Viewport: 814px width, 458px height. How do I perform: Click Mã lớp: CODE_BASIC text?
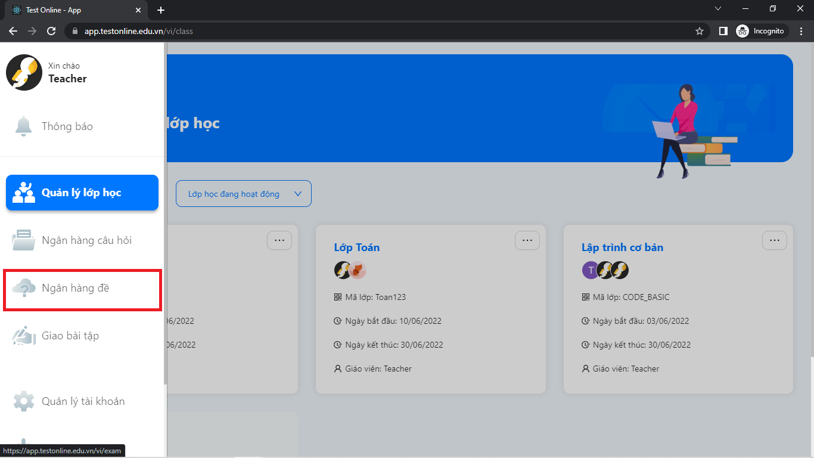[x=631, y=297]
